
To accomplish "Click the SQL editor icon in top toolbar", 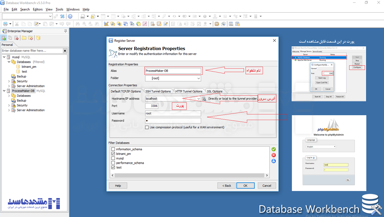I will point(83,17).
